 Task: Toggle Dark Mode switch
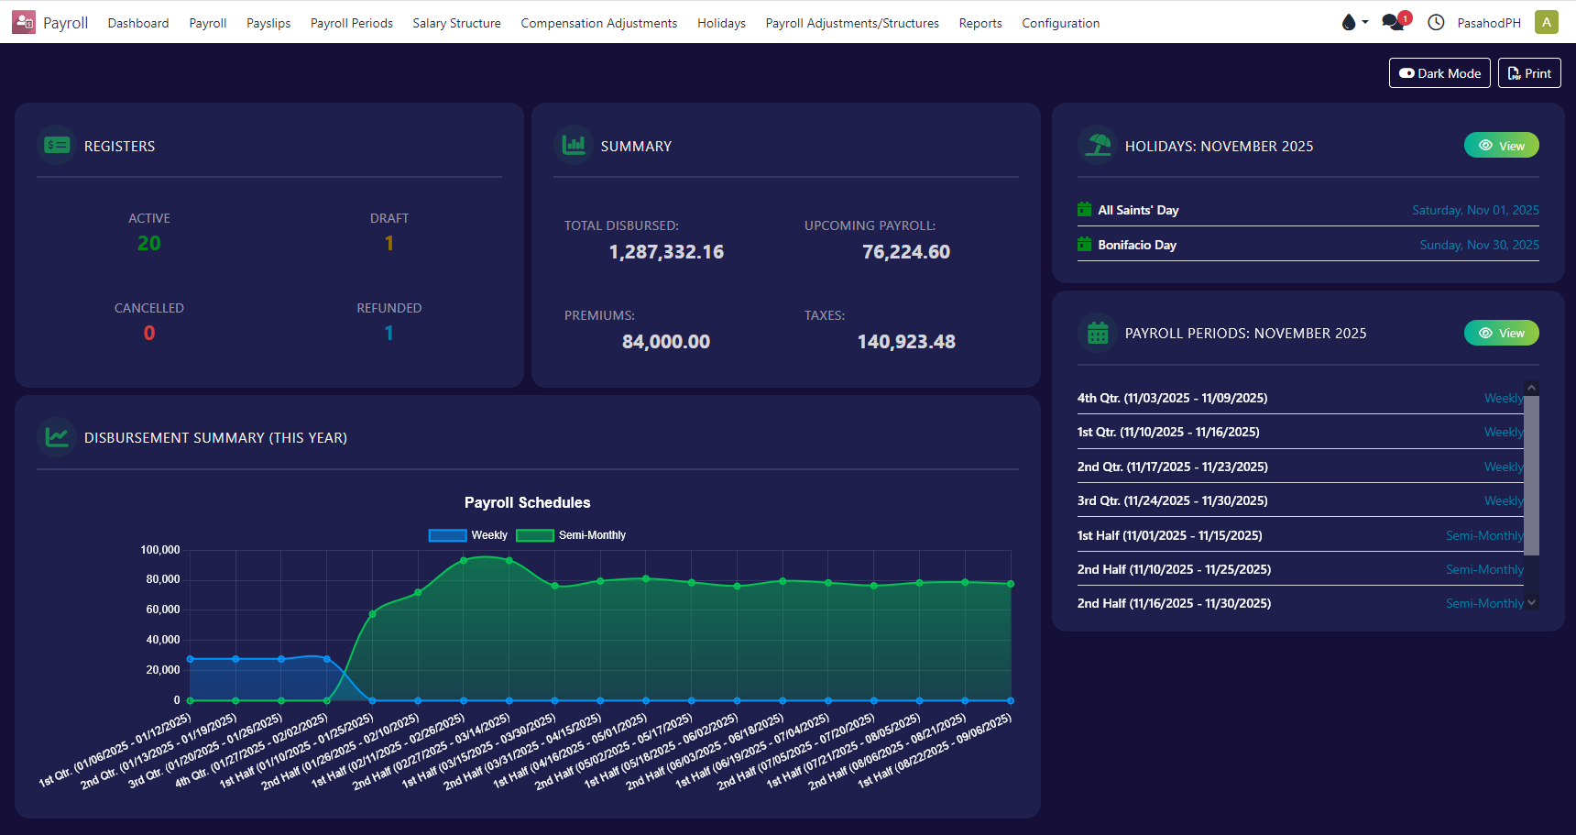pyautogui.click(x=1439, y=73)
